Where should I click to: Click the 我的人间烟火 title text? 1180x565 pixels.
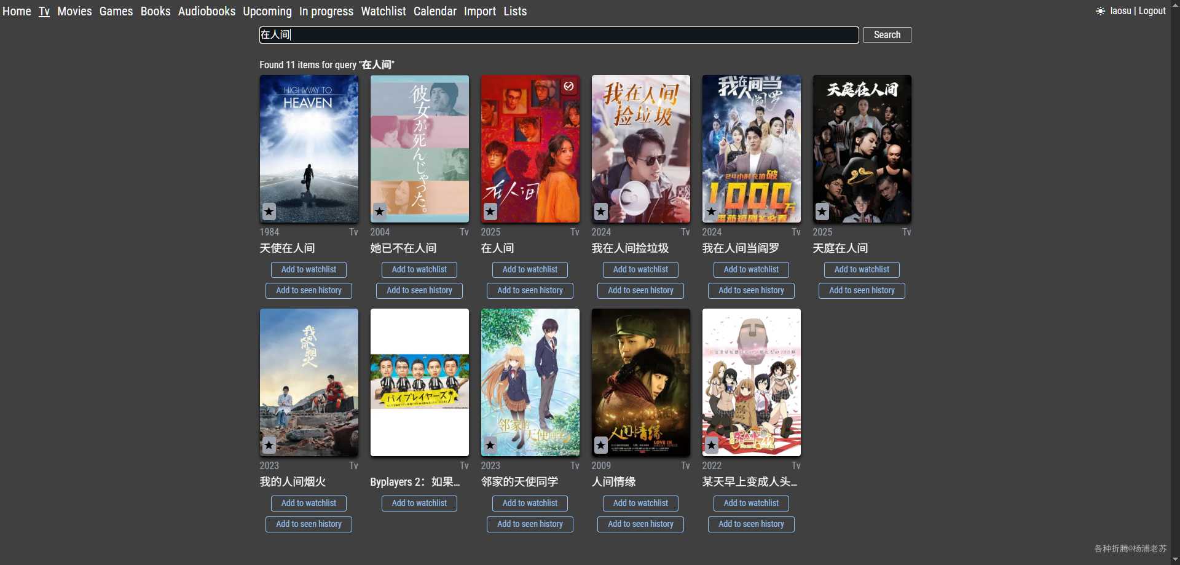pyautogui.click(x=293, y=482)
